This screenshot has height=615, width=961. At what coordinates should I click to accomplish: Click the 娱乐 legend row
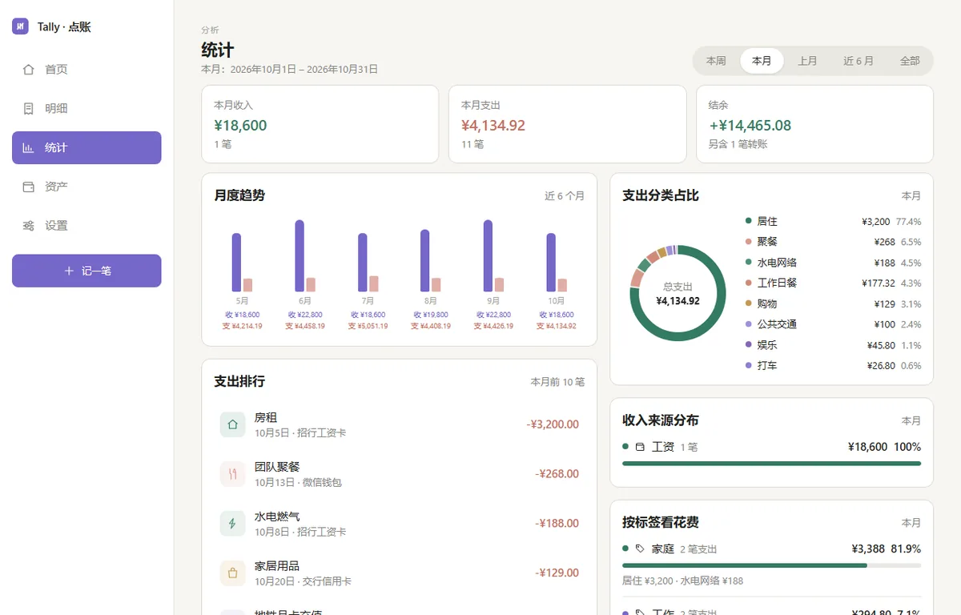pyautogui.click(x=833, y=345)
